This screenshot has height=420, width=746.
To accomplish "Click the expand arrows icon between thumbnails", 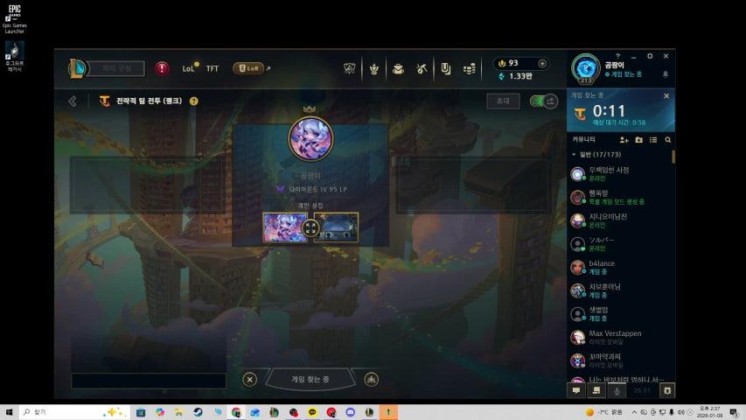I will pyautogui.click(x=310, y=227).
